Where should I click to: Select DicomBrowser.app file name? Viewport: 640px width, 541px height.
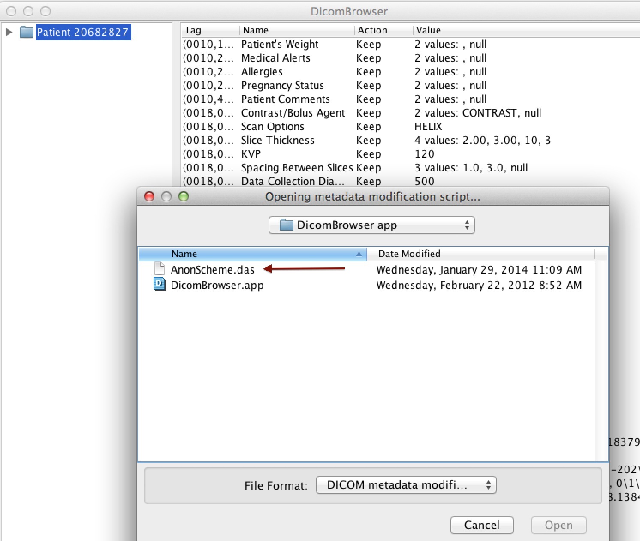tap(217, 286)
